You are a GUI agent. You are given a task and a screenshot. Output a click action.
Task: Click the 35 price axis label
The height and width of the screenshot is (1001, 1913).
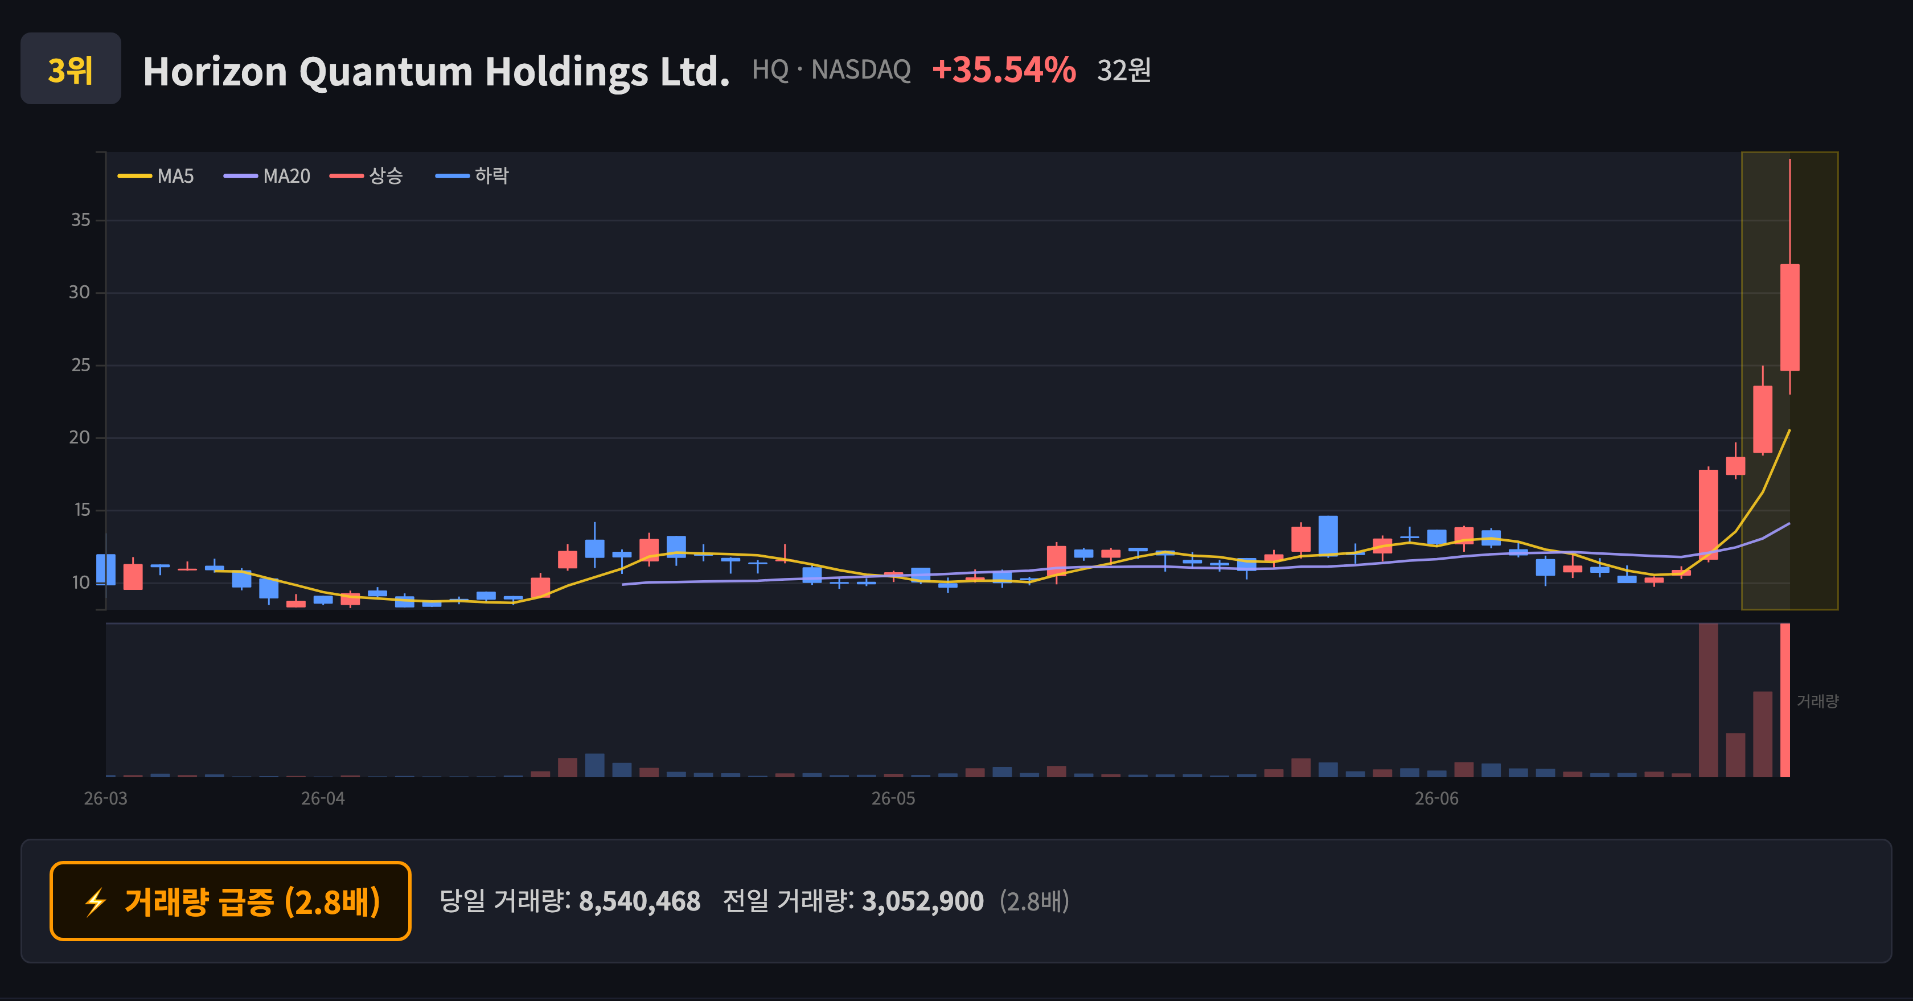80,220
